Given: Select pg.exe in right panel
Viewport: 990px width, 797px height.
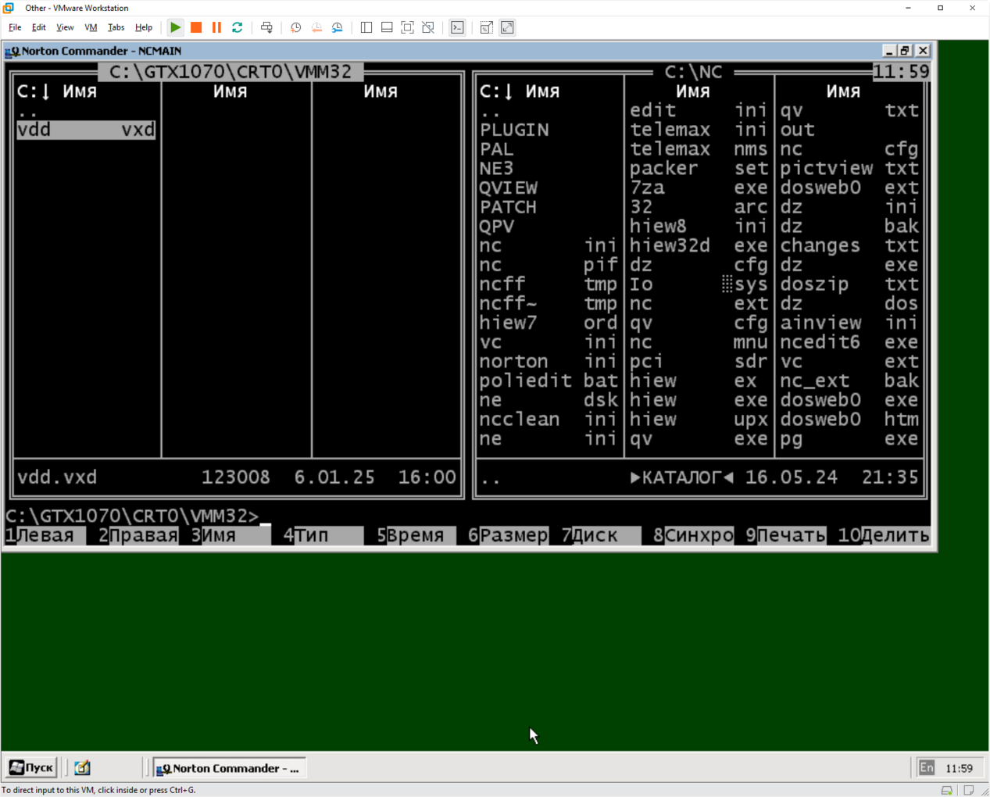Looking at the screenshot, I should (x=849, y=439).
